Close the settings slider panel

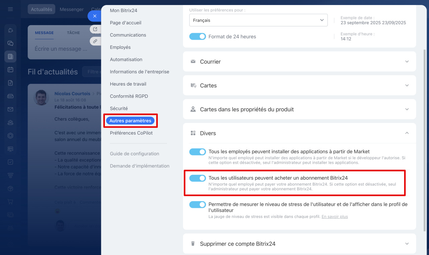95,16
